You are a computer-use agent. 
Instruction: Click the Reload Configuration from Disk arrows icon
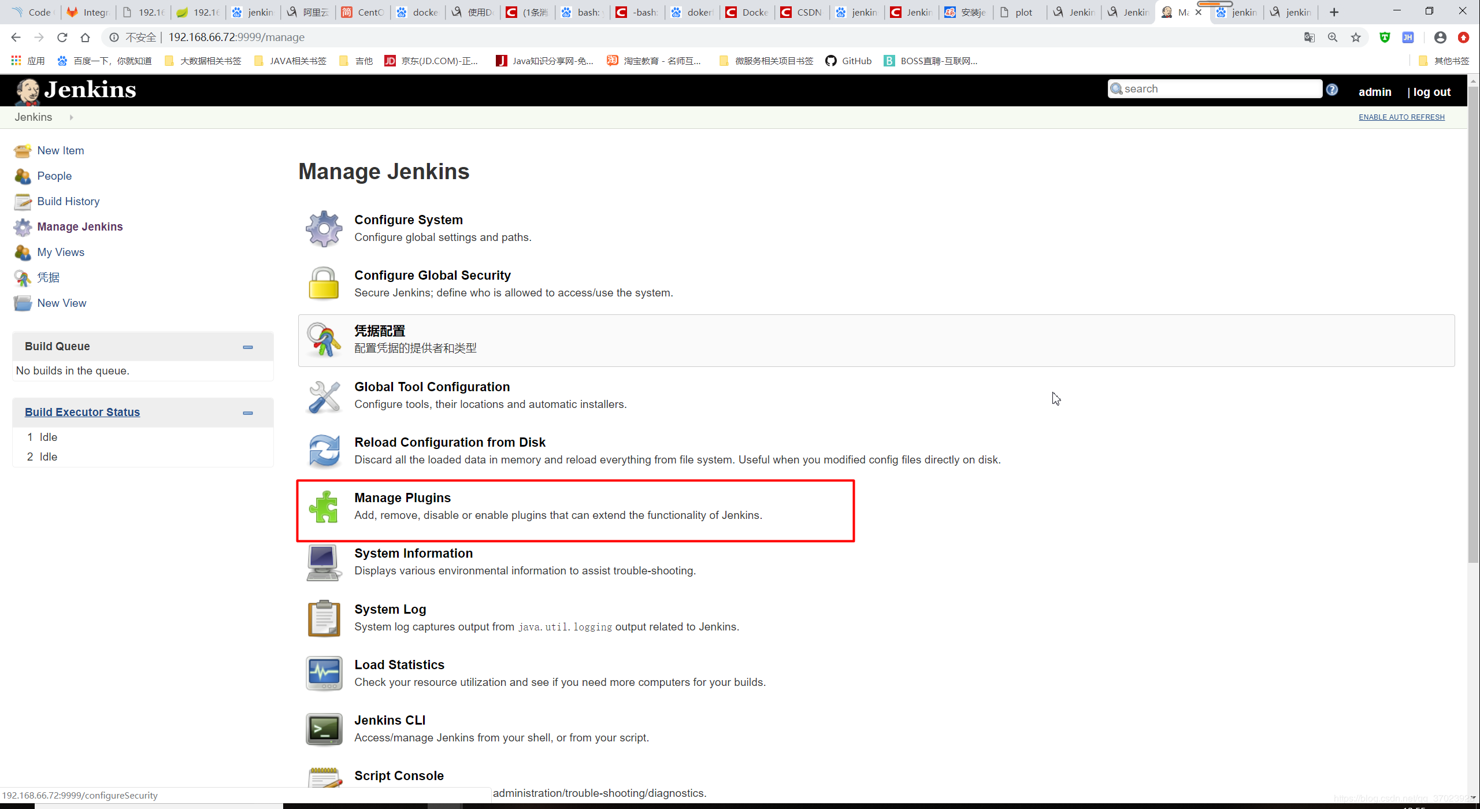point(324,451)
